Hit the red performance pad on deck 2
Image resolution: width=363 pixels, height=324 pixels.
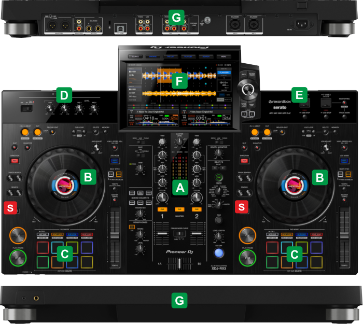click(x=272, y=248)
